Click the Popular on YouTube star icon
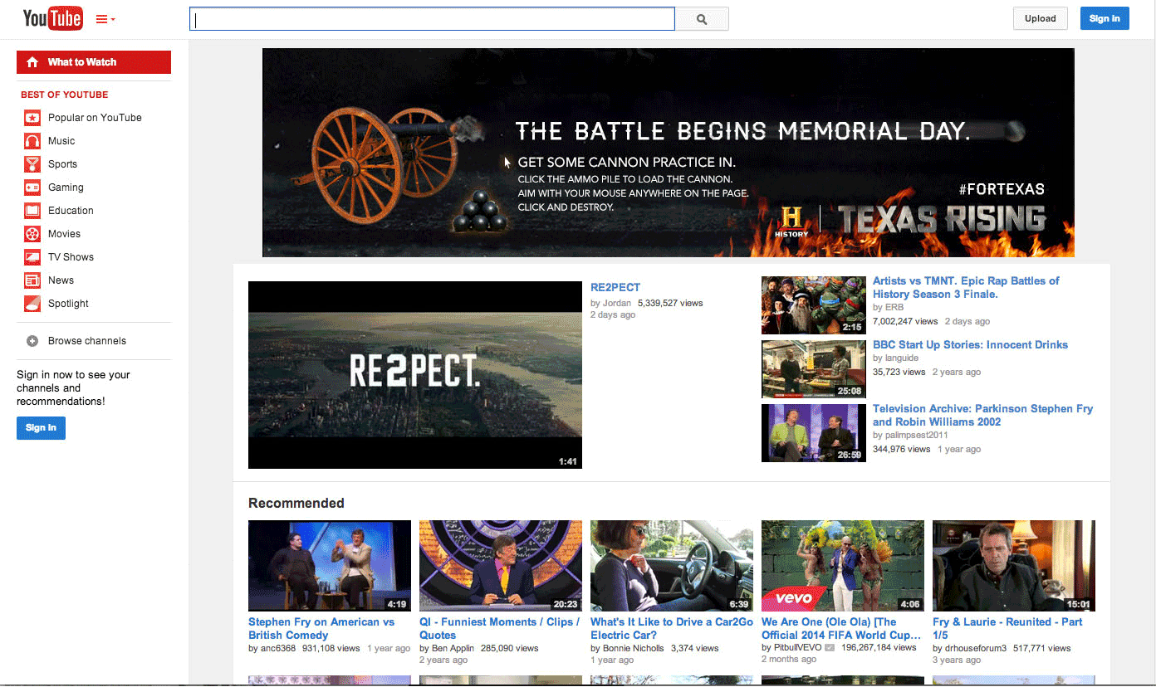 click(x=32, y=118)
